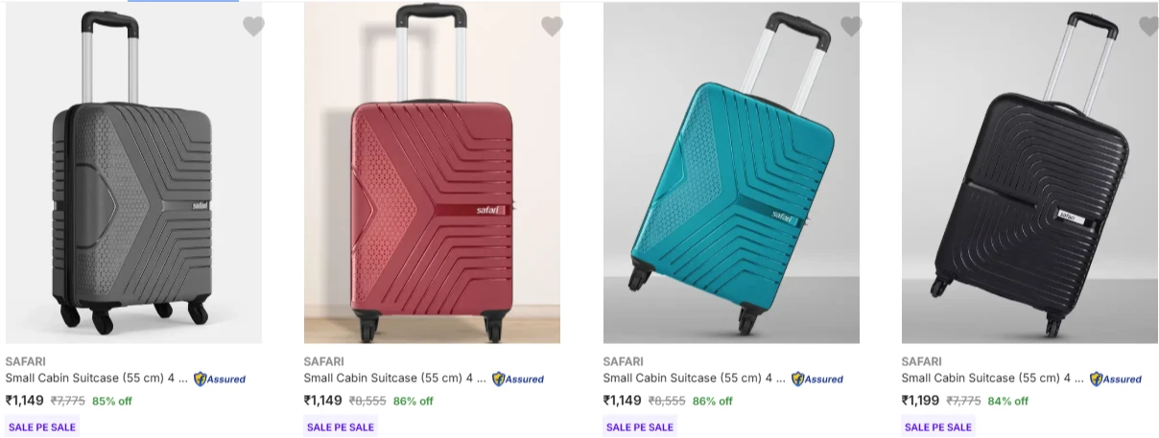The image size is (1159, 438).
Task: Click SAFARI brand name above red suitcase title
Action: click(x=323, y=361)
